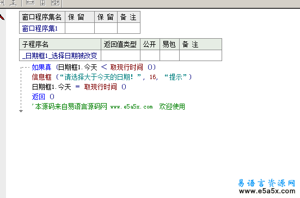Click the same-height alignment toolbar icon

43,3
